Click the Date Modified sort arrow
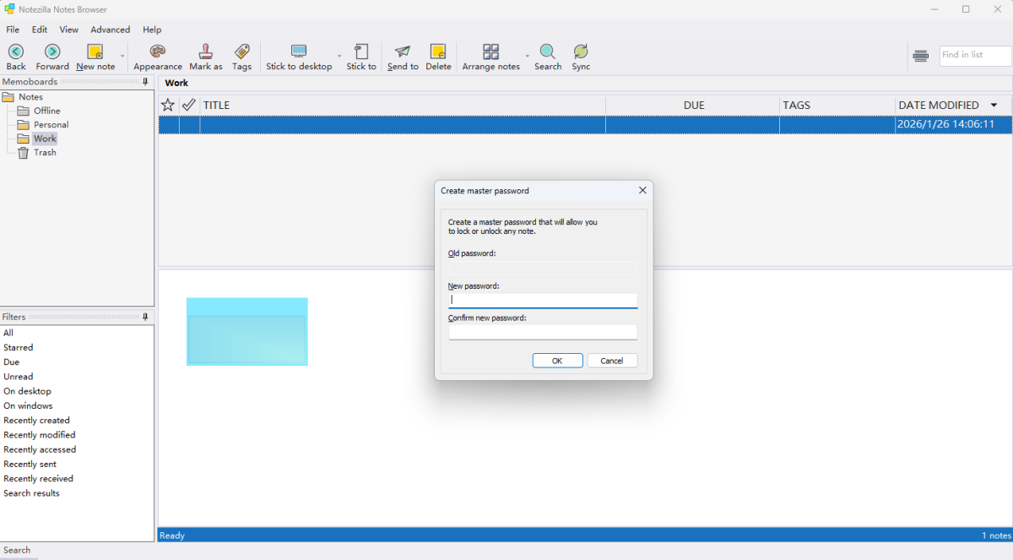 coord(994,106)
